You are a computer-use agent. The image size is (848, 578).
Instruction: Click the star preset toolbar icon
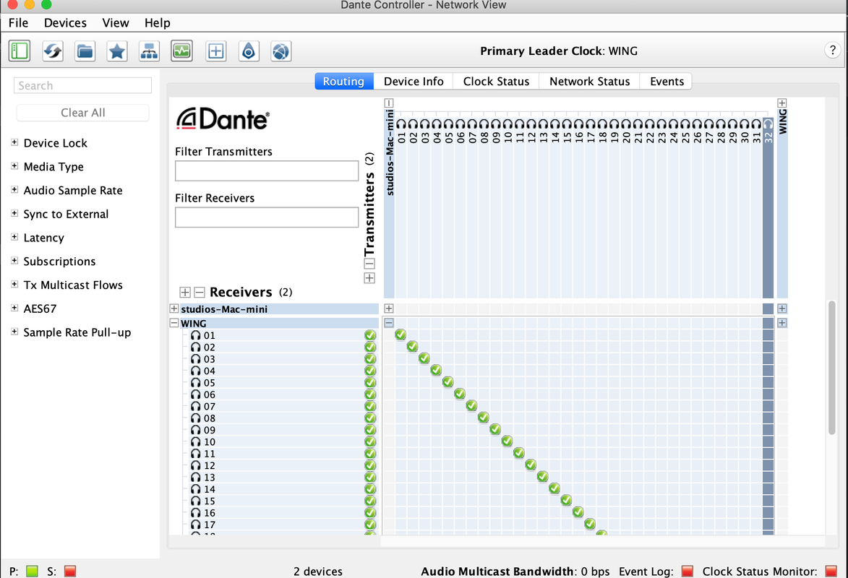[x=117, y=51]
